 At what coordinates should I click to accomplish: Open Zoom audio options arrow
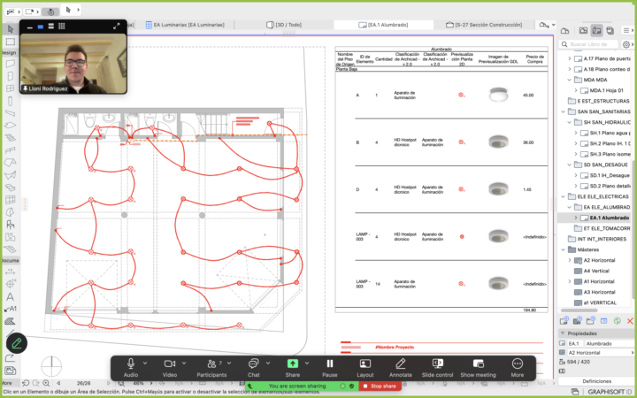point(145,364)
